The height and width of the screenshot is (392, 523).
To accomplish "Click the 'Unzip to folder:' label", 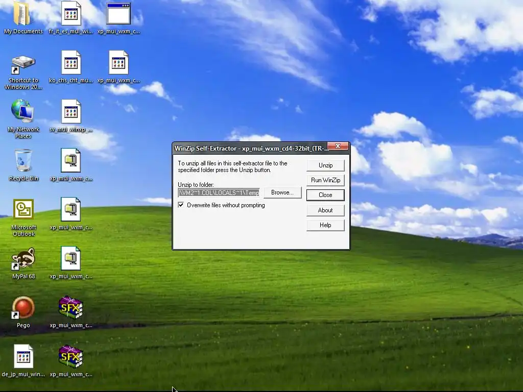I will click(x=196, y=185).
